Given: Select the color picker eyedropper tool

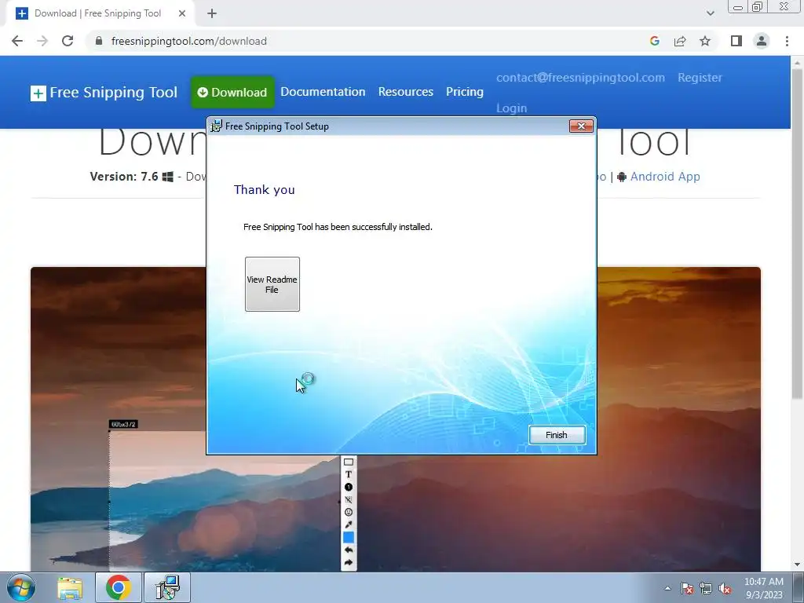Looking at the screenshot, I should point(349,524).
